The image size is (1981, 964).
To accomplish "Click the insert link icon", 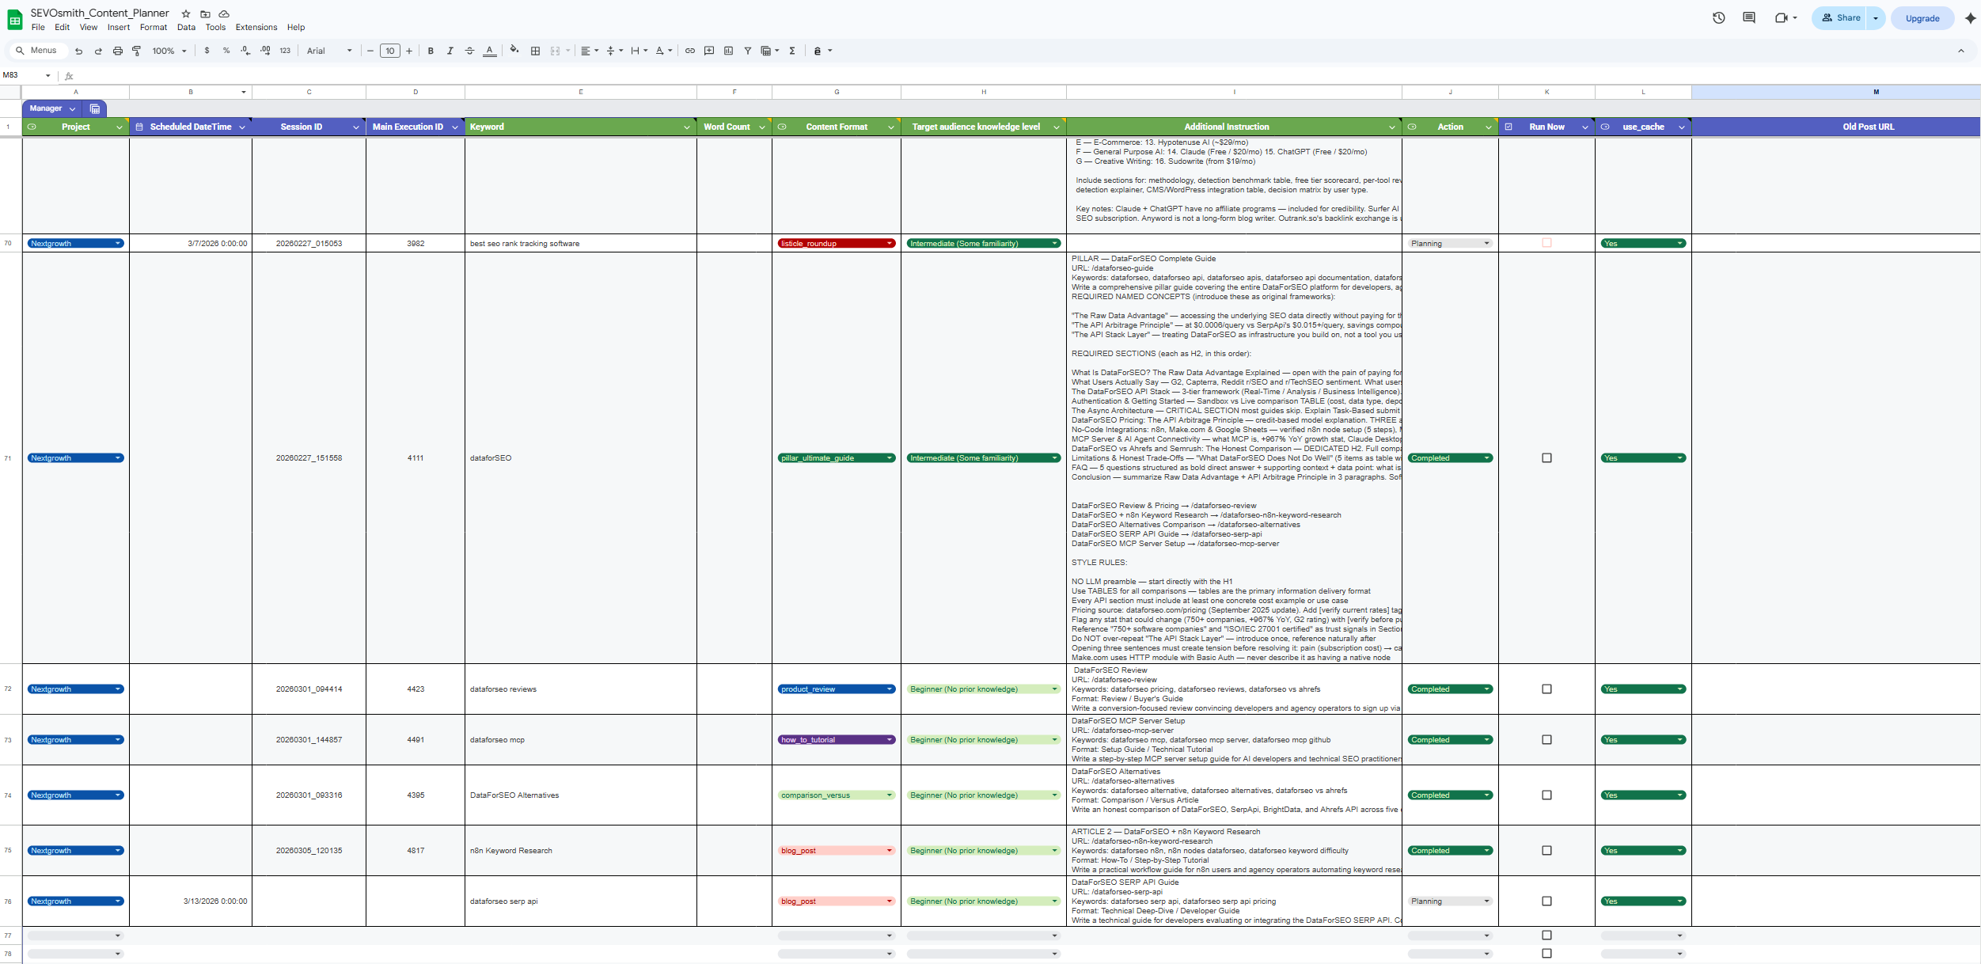I will [689, 51].
